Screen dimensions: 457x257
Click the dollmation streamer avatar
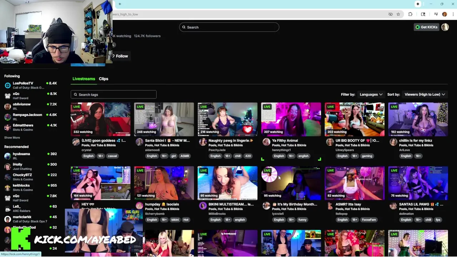[393, 206]
